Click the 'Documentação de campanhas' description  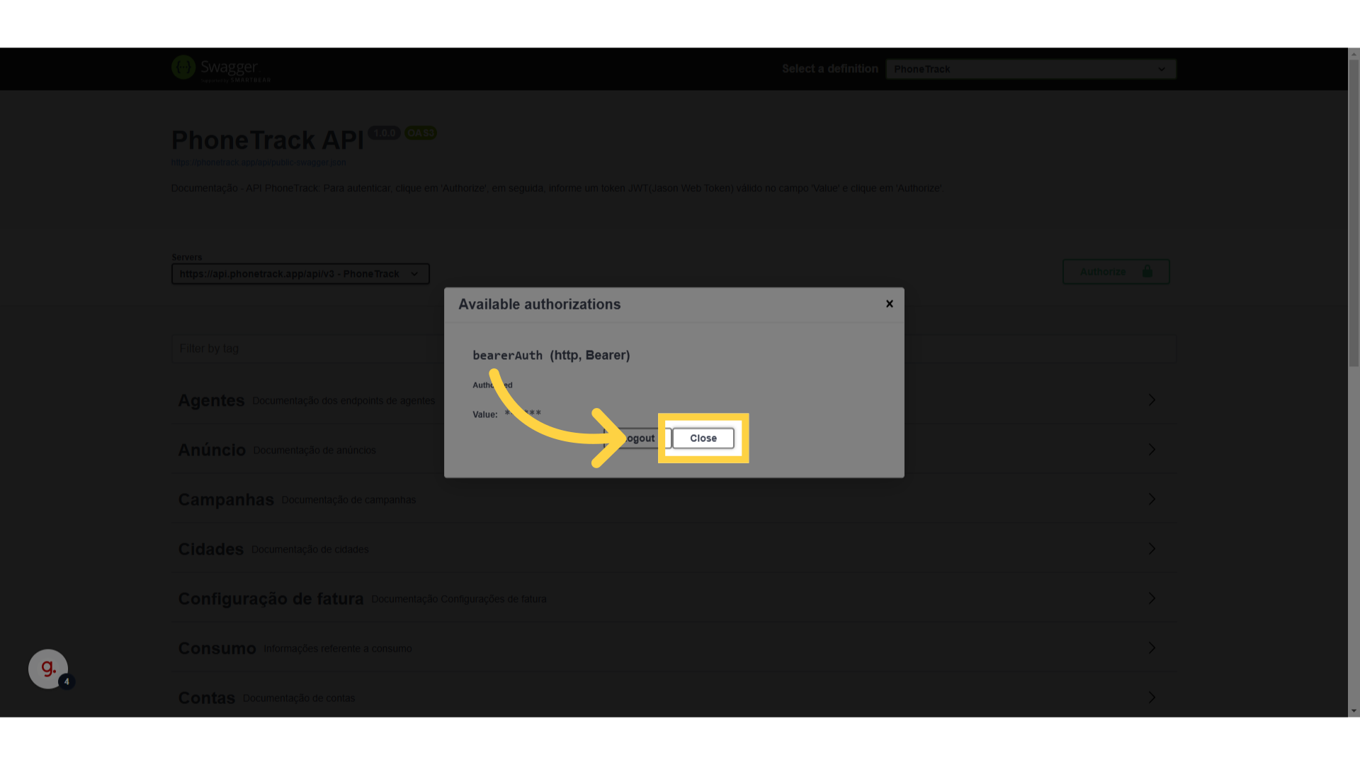(348, 500)
